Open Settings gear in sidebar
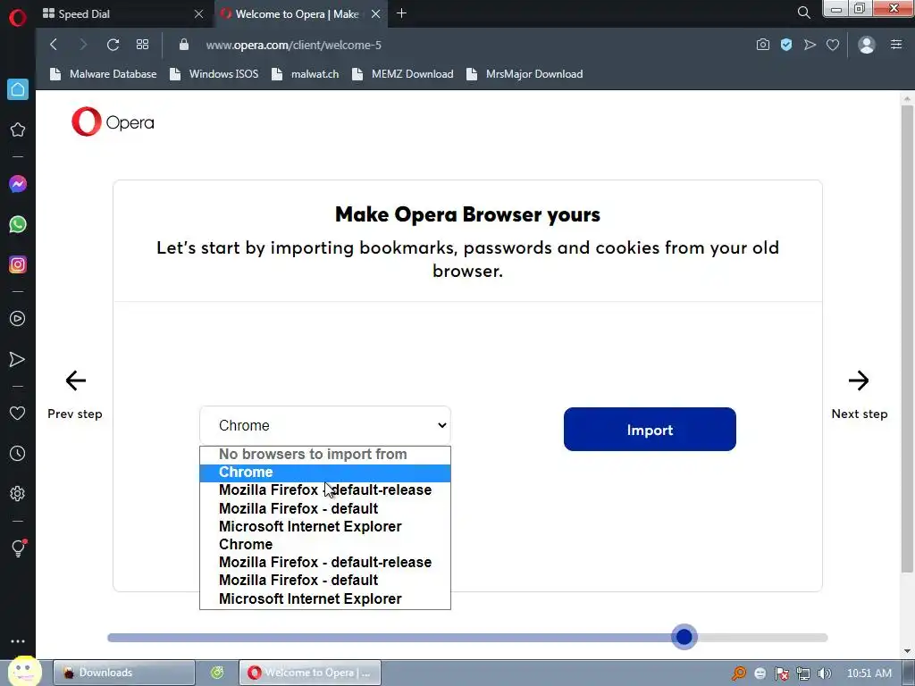This screenshot has height=686, width=915. 18,493
